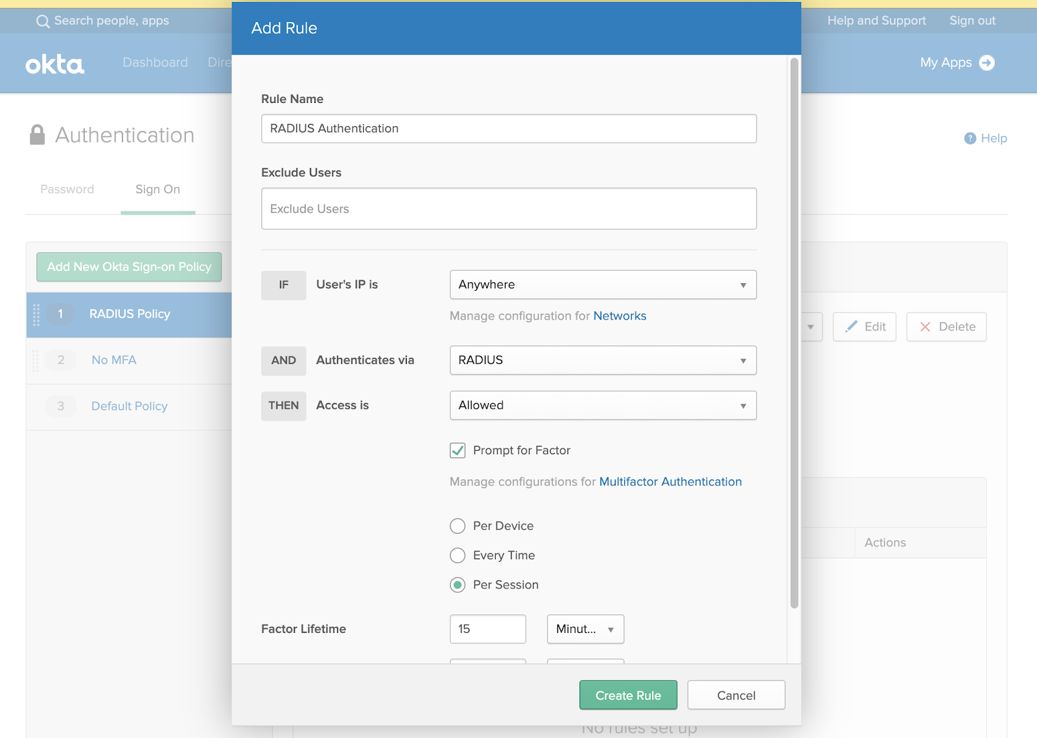The width and height of the screenshot is (1037, 738).
Task: Open the Access is Allowed dropdown
Action: [x=602, y=406]
